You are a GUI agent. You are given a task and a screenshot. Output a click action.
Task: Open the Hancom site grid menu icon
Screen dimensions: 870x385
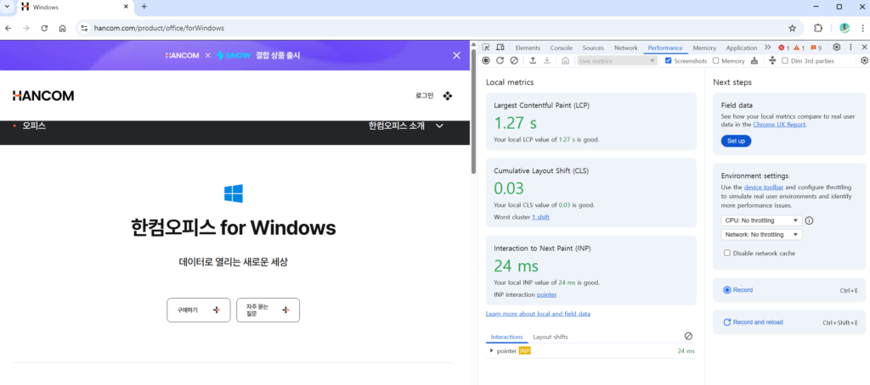click(x=448, y=96)
